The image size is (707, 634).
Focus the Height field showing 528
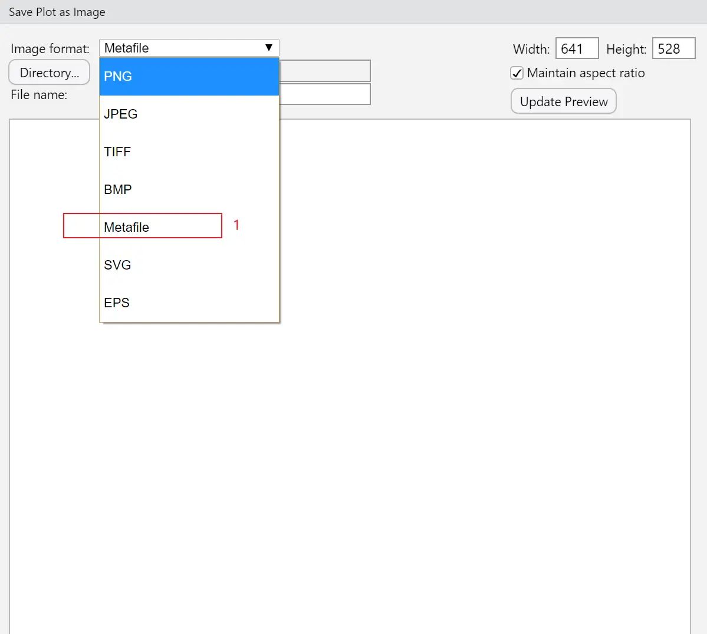pyautogui.click(x=673, y=48)
